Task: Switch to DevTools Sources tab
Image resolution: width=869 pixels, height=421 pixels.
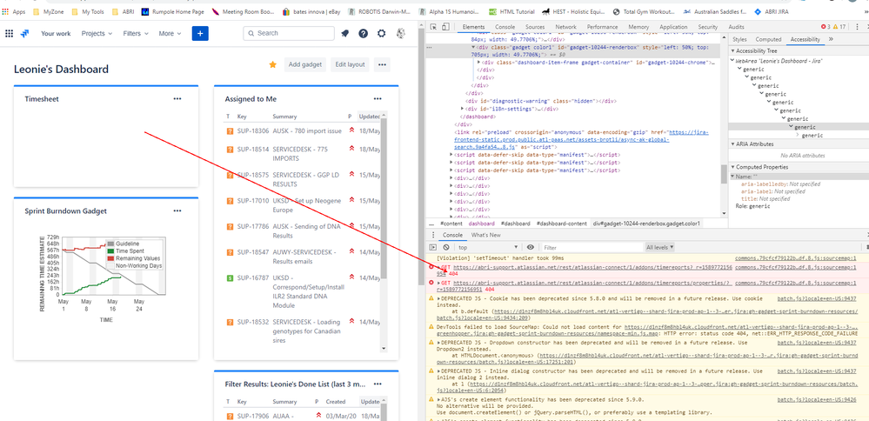Action: 535,27
